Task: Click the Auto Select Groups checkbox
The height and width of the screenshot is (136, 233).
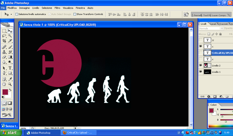Action: click(50, 14)
